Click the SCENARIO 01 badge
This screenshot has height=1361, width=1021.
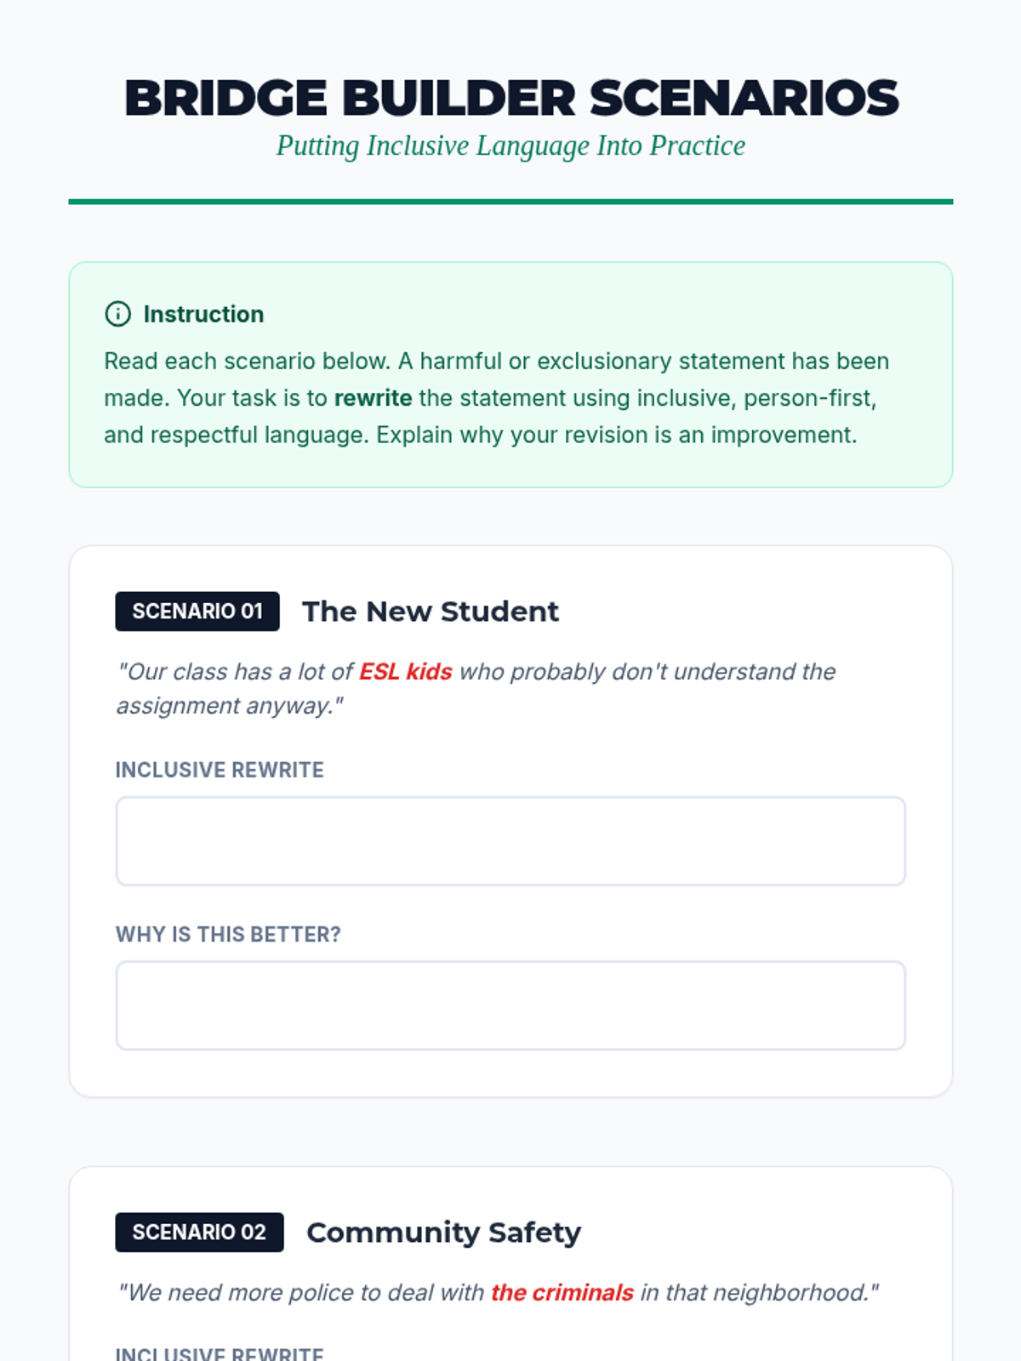tap(197, 612)
